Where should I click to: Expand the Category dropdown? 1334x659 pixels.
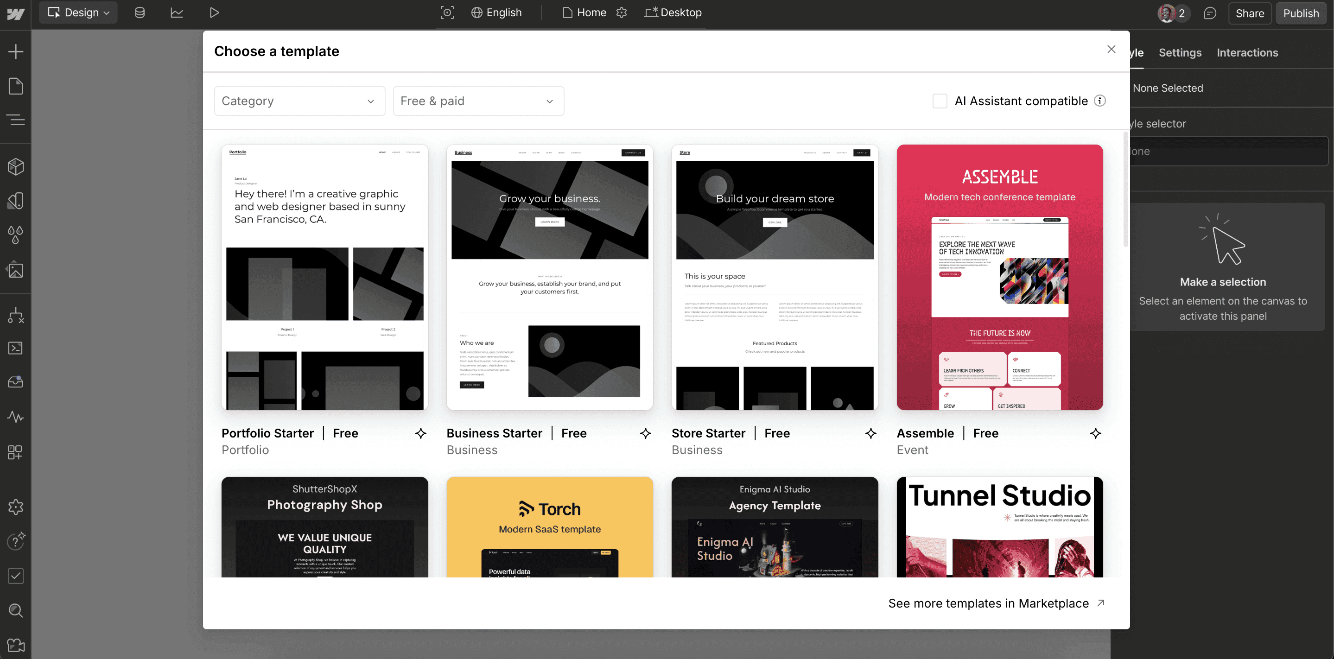pos(299,101)
